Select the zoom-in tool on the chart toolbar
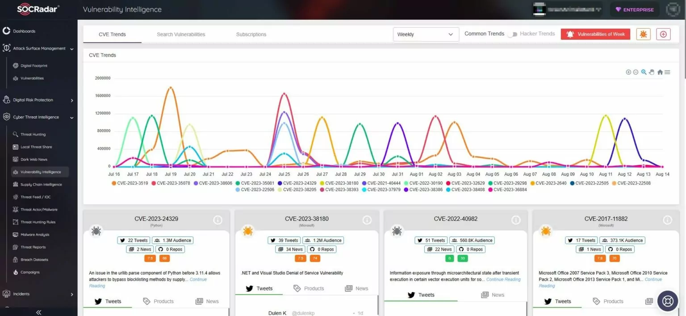Viewport: 686px width, 316px height. [629, 72]
